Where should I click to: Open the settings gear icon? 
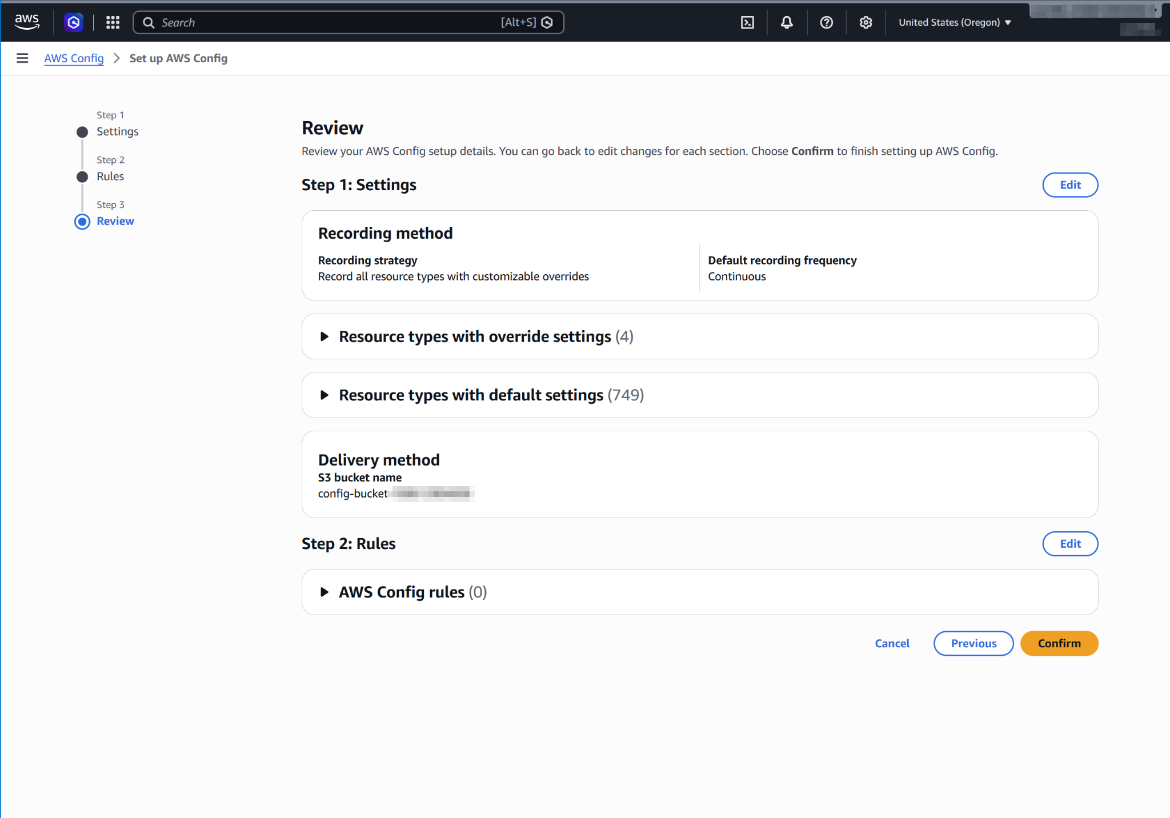[x=866, y=22]
